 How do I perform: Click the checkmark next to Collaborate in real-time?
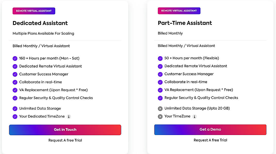15,82
